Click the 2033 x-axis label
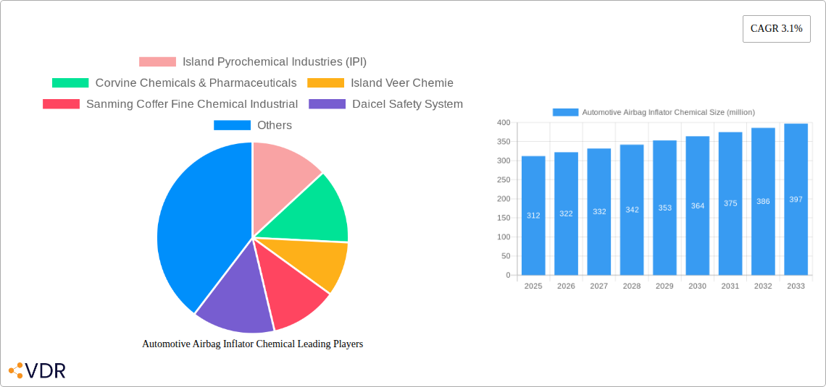Viewport: 826px width, 387px height. click(796, 286)
